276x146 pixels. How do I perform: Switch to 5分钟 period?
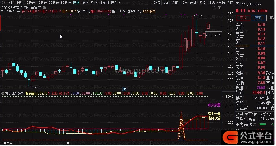[x=31, y=3]
